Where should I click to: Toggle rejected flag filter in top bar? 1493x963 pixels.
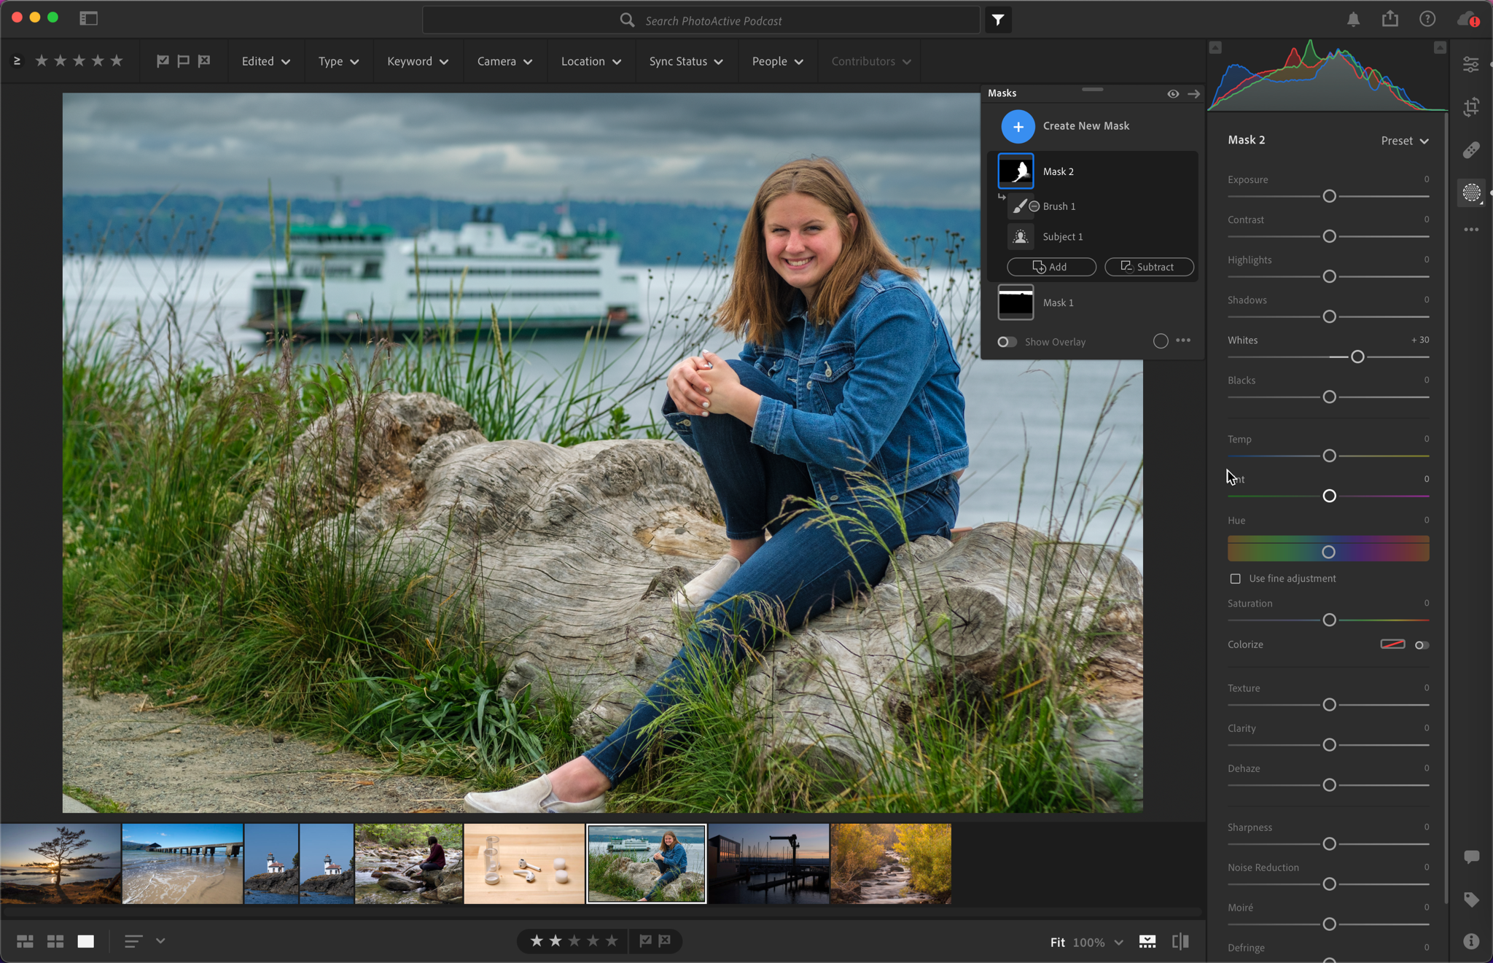click(x=204, y=61)
